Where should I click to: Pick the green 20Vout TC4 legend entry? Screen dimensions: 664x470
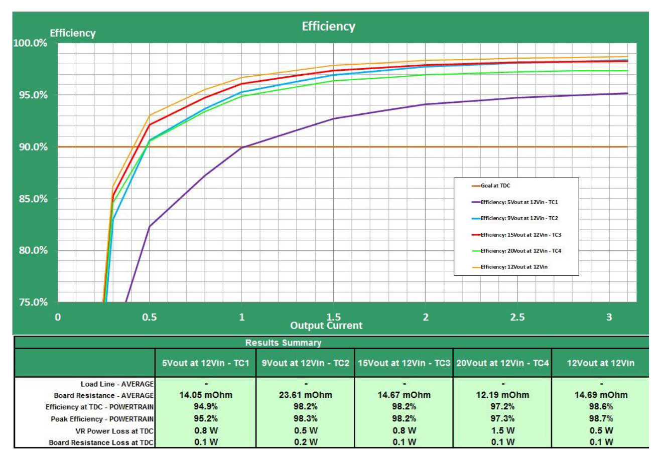coord(520,251)
